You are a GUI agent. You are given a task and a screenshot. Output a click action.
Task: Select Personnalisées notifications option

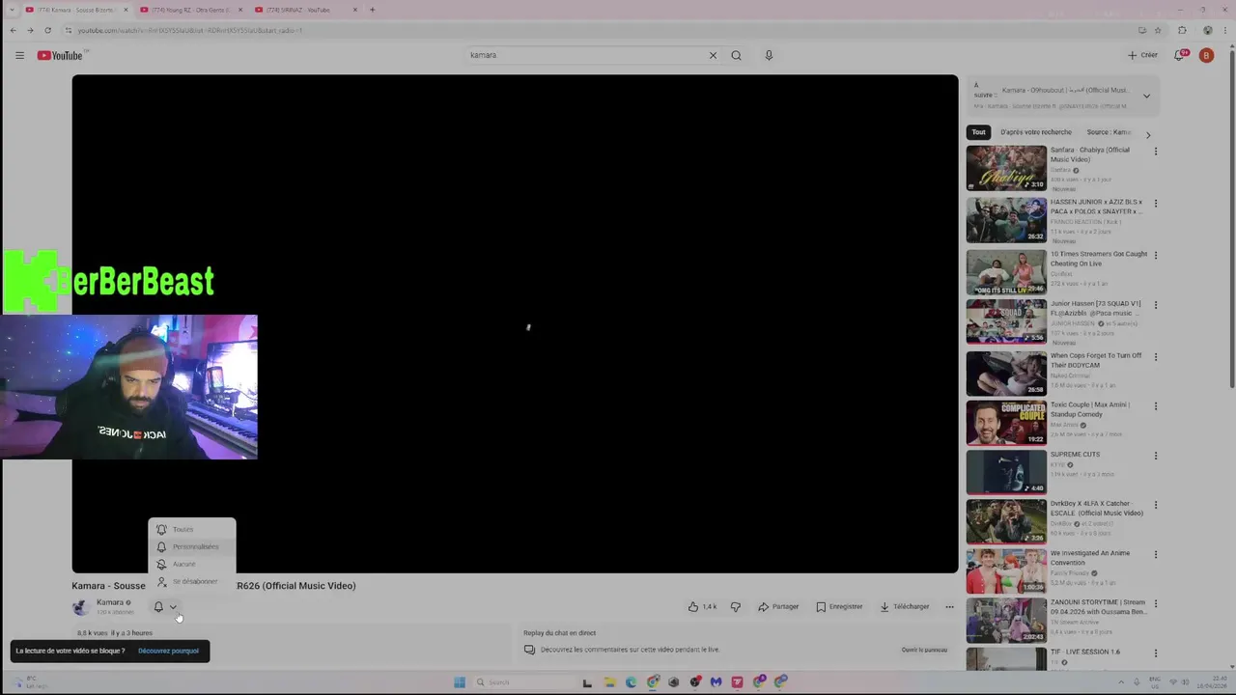point(192,546)
